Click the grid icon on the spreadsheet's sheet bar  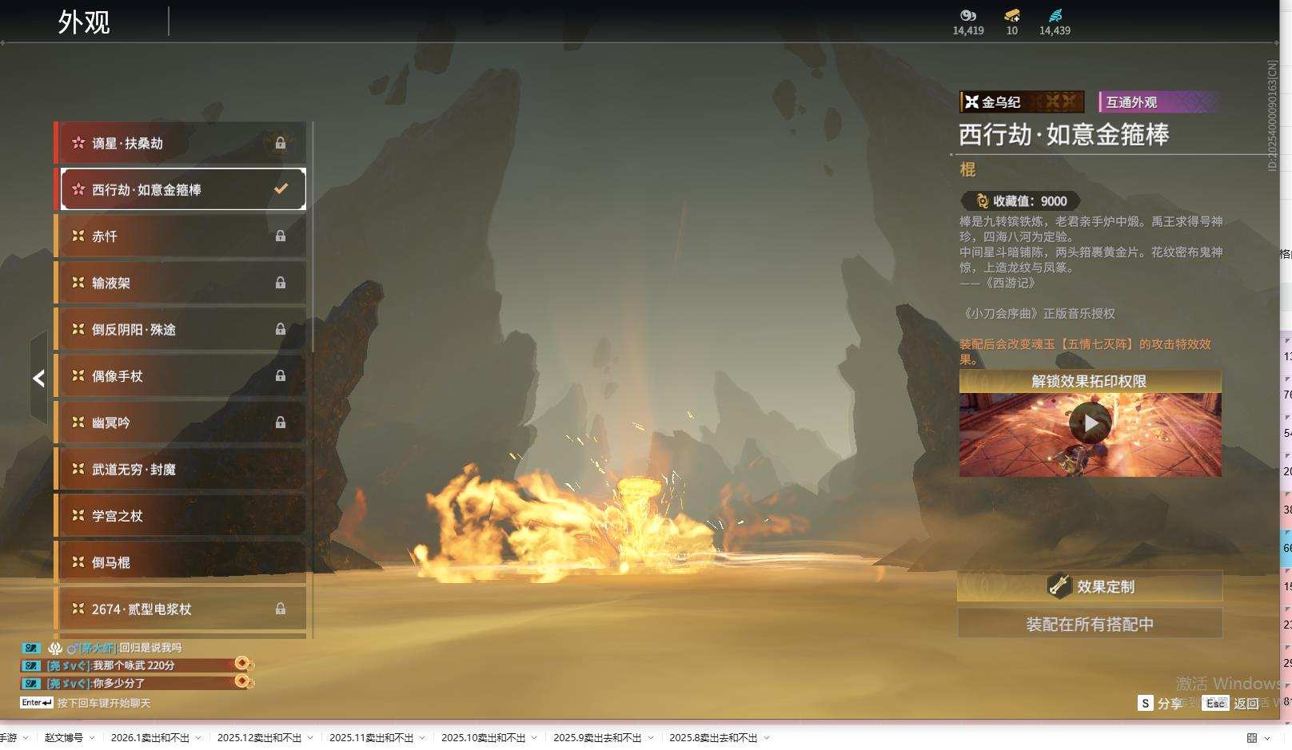[x=1252, y=738]
